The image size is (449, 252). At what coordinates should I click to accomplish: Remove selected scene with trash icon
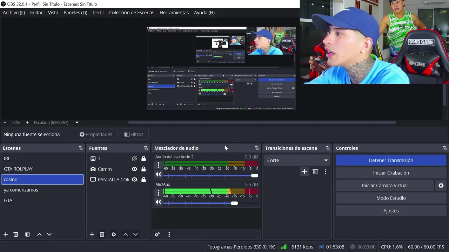tap(16, 234)
